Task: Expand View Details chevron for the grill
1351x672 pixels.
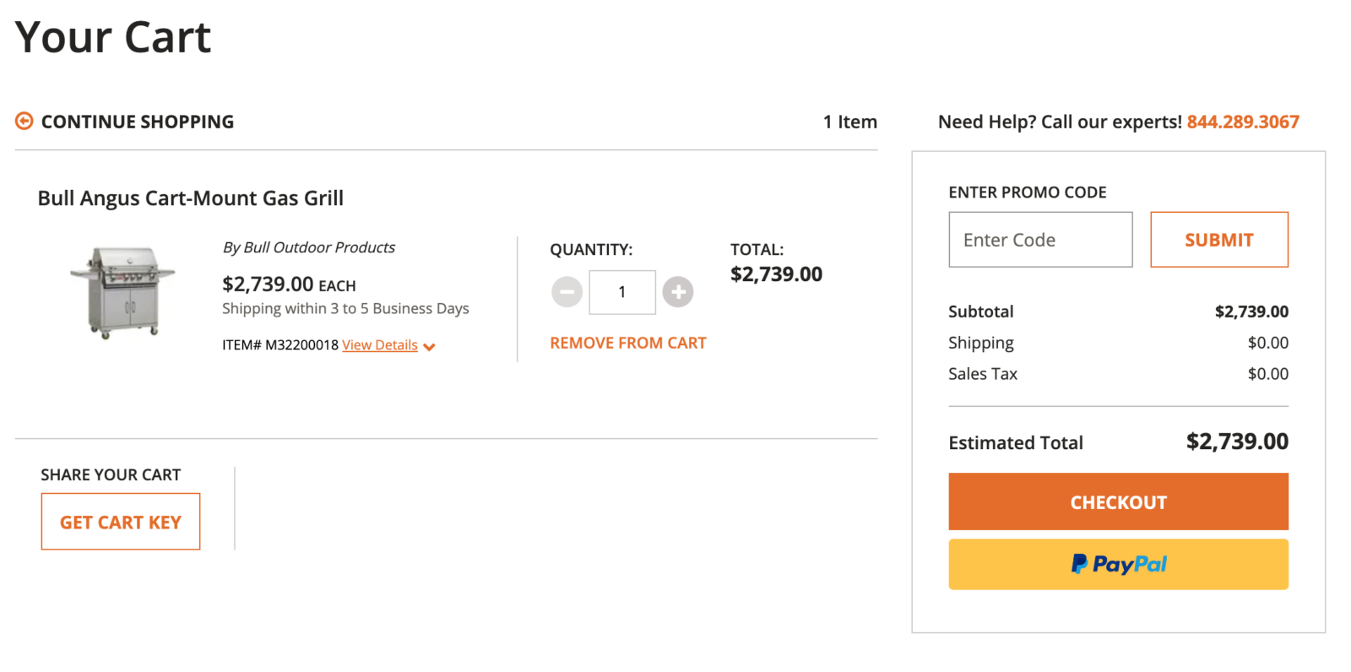Action: pyautogui.click(x=429, y=347)
